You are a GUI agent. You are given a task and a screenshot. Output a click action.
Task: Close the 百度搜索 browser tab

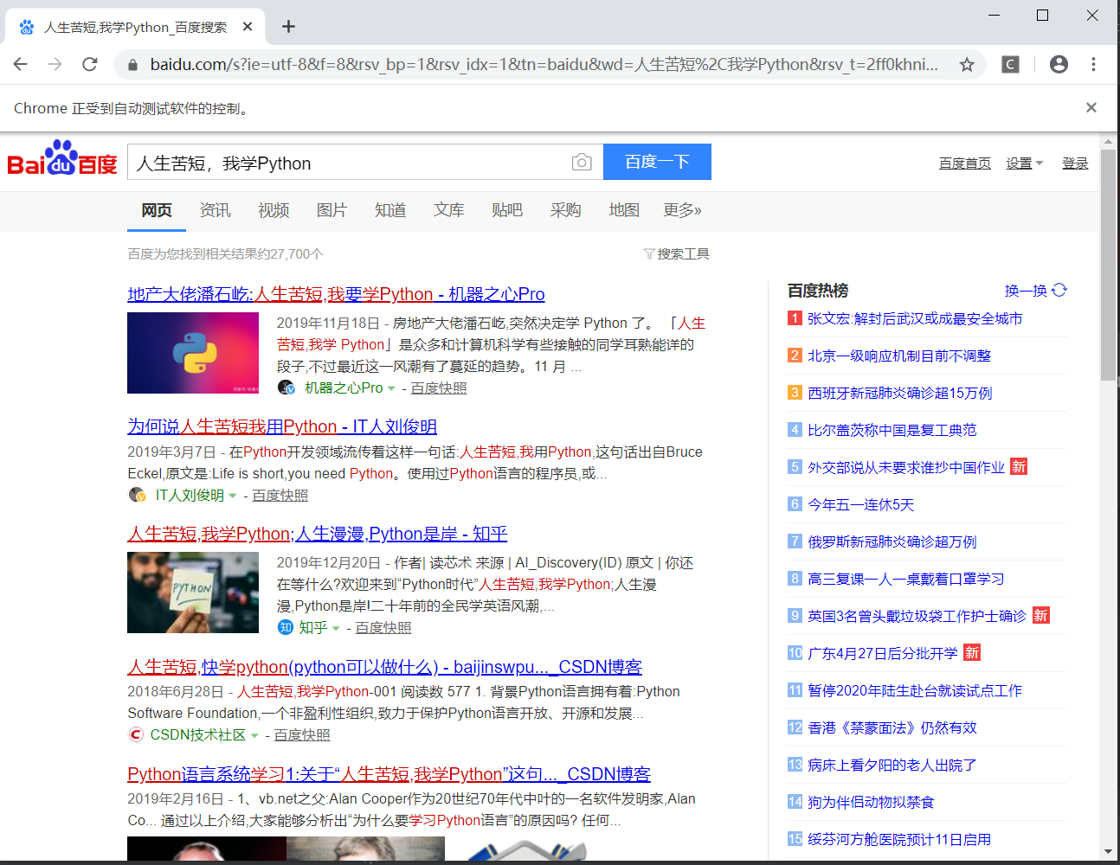248,27
